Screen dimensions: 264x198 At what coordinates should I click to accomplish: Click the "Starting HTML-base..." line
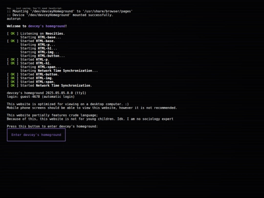41,37
